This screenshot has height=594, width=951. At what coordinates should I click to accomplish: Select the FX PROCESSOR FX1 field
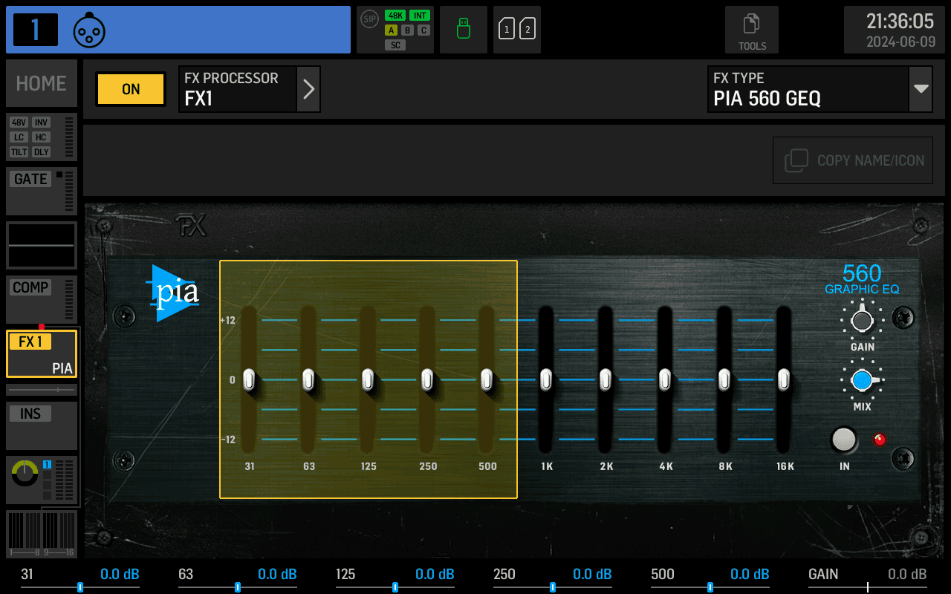click(238, 89)
